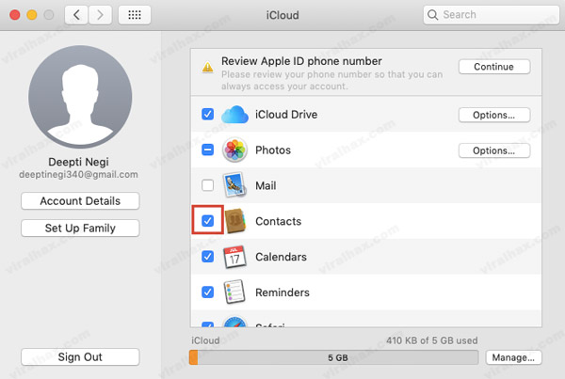
Task: Open iCloud Drive Options
Action: 494,115
